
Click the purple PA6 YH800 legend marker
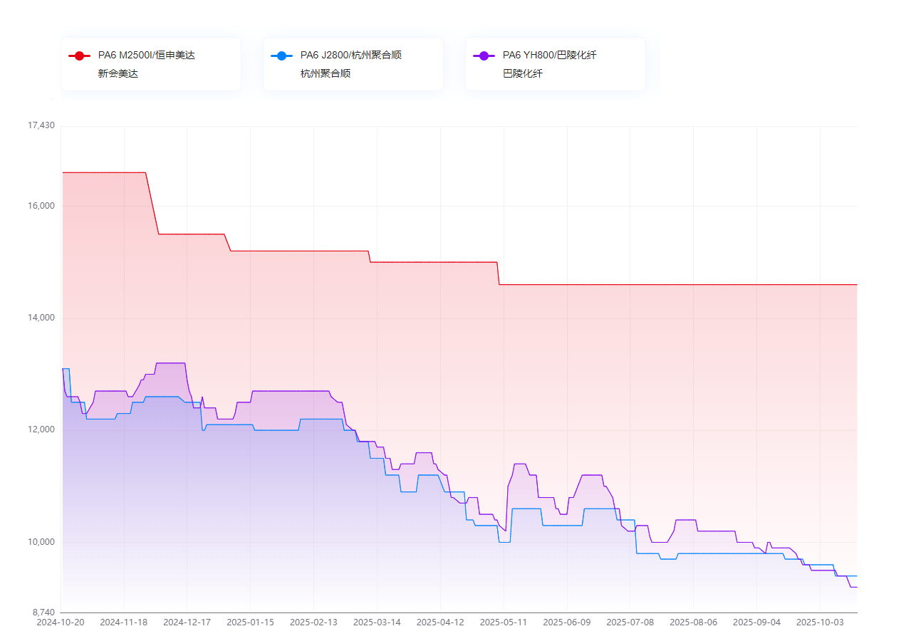(x=484, y=56)
